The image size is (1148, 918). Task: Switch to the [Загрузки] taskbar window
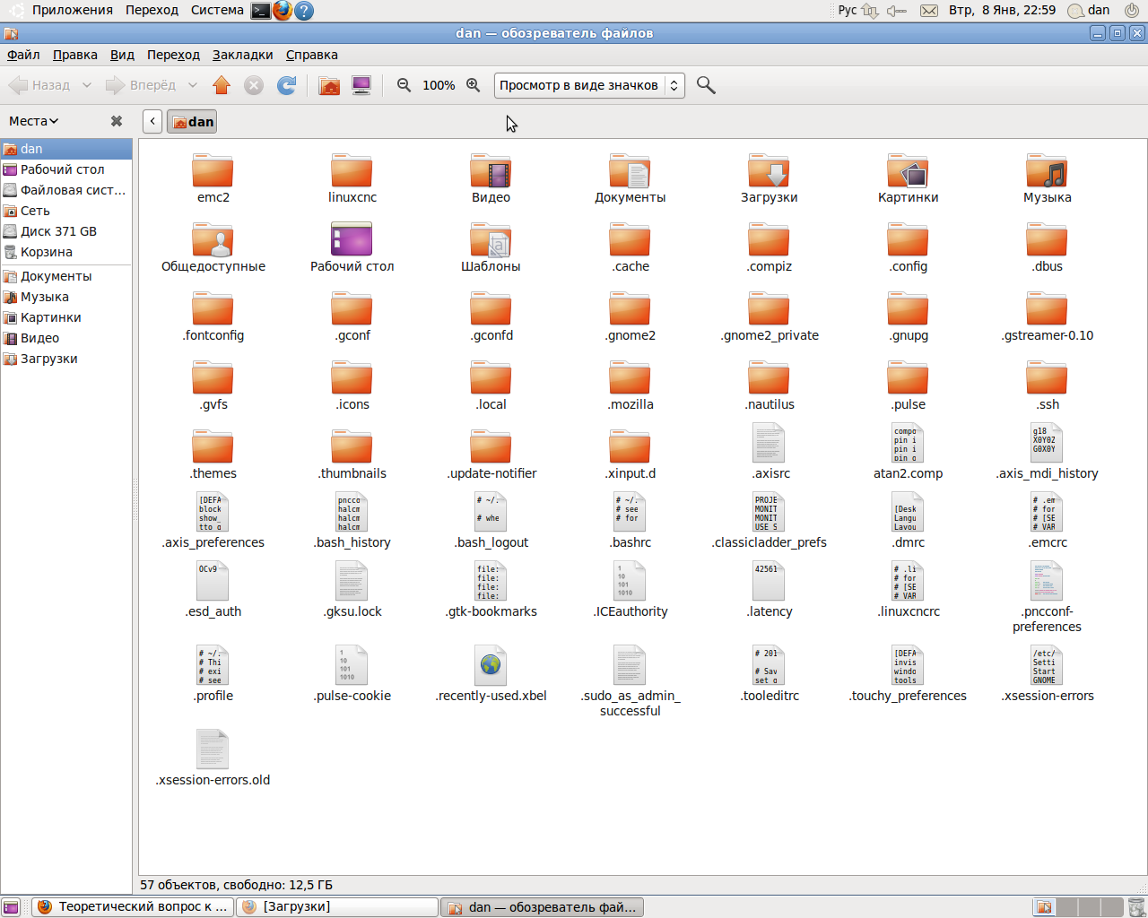(337, 907)
